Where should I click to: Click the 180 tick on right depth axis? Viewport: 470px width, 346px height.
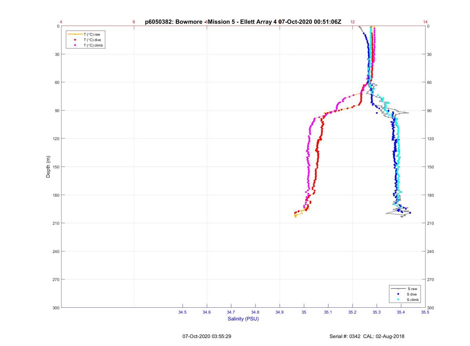431,195
